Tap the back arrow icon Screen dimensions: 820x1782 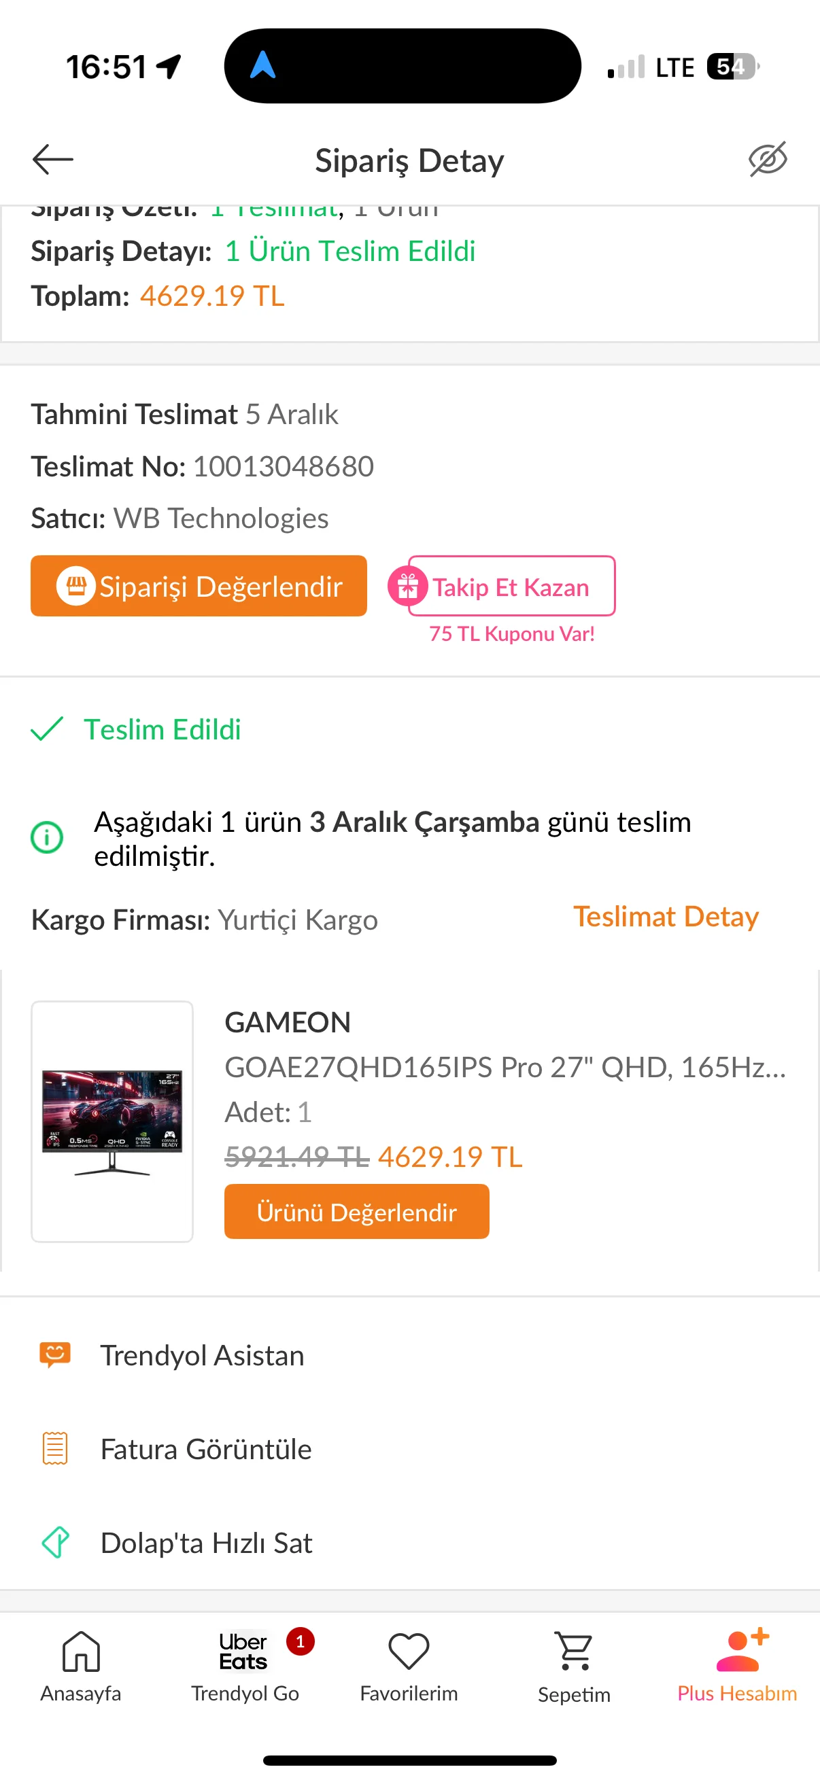coord(52,160)
